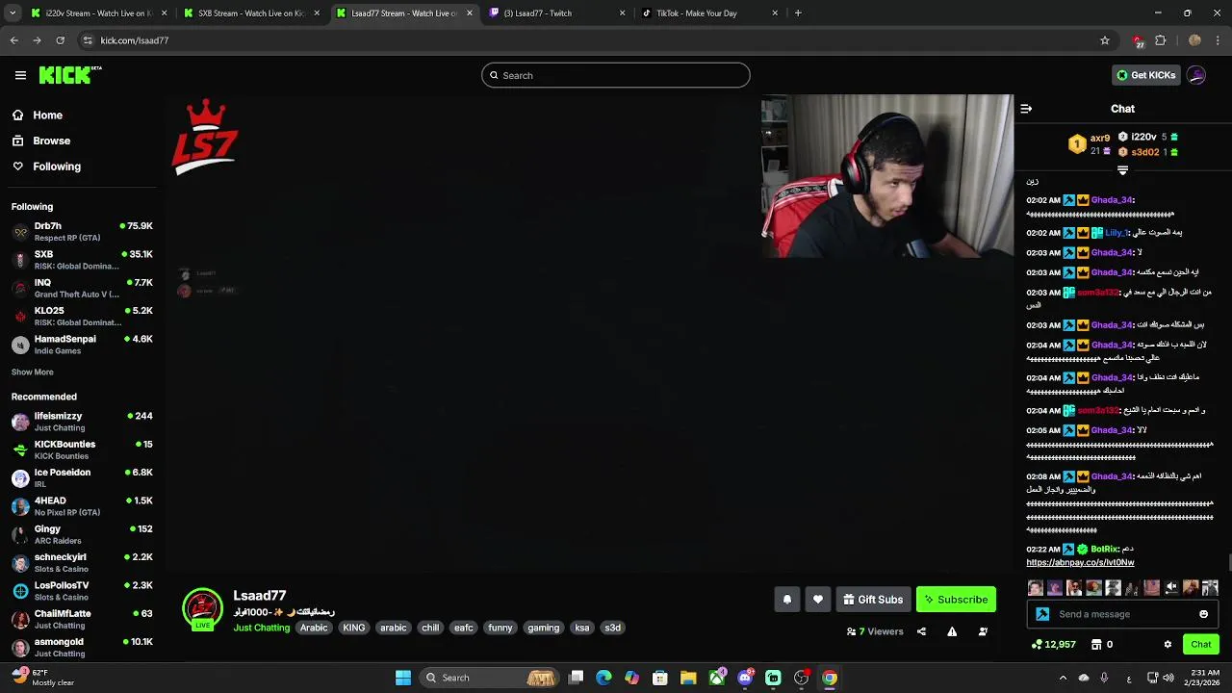Click the report stream warning icon
Screen dimensions: 1232x693
(x=952, y=631)
